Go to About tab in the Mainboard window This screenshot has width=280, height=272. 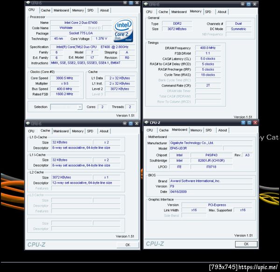coord(223,130)
